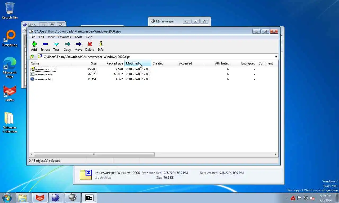Open the Action Center flag tray icon
The width and height of the screenshot is (339, 203).
pyautogui.click(x=300, y=198)
